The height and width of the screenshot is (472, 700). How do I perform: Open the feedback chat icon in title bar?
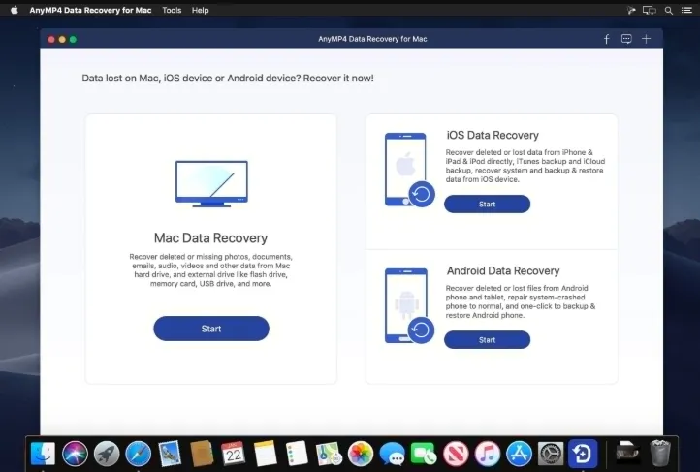coord(626,39)
